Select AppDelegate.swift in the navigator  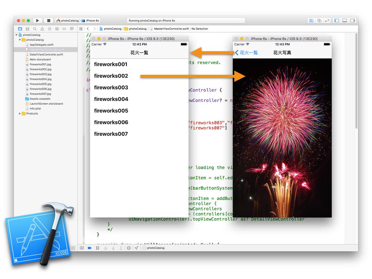coord(41,45)
